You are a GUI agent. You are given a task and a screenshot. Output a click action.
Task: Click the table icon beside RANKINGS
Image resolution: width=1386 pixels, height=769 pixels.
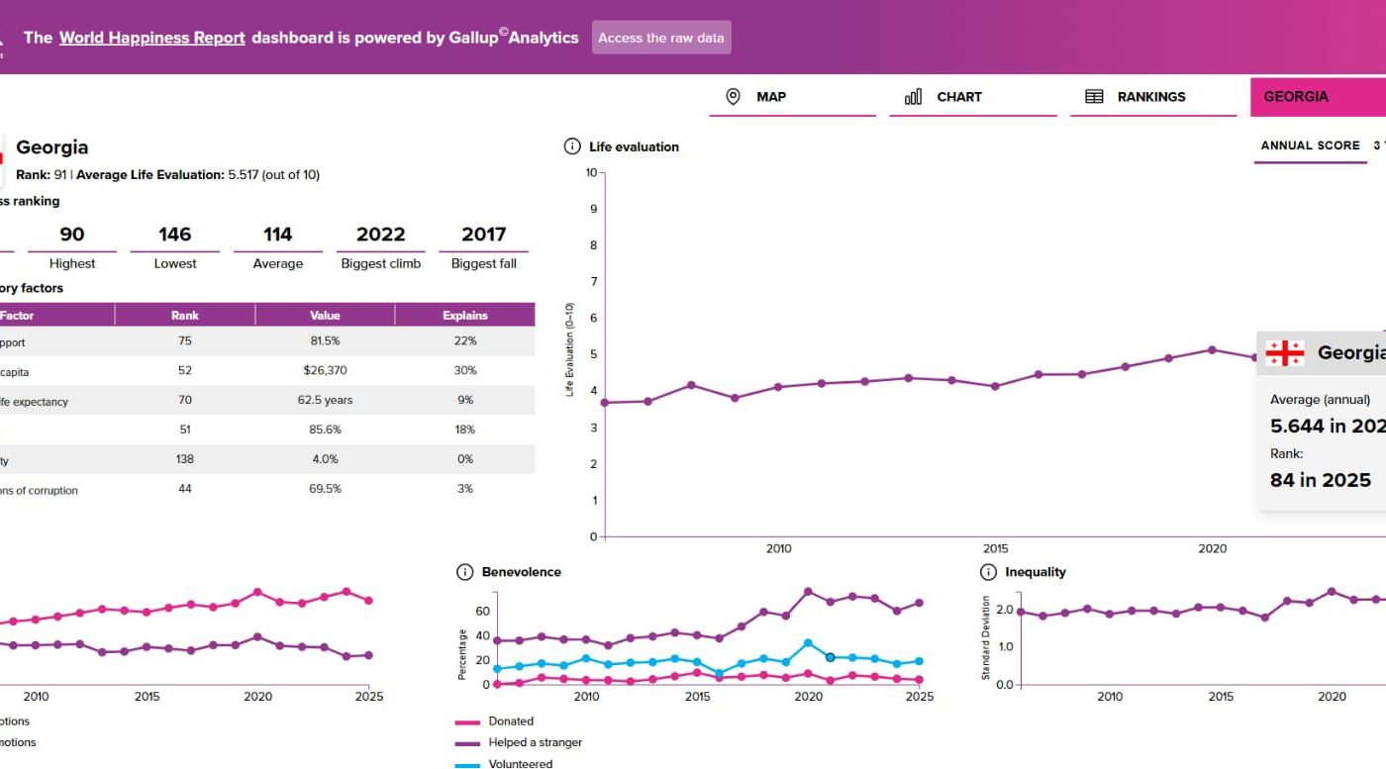point(1094,96)
